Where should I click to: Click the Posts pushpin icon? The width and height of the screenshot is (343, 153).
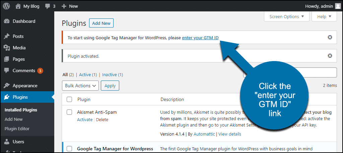pos(7,36)
